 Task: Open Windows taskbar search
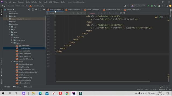click(x=10, y=93)
